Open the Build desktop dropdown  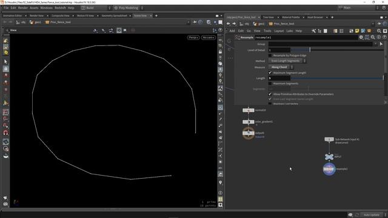(96, 8)
